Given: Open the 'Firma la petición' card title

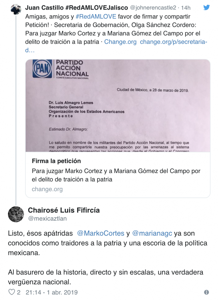Looking at the screenshot, I should click(56, 161).
